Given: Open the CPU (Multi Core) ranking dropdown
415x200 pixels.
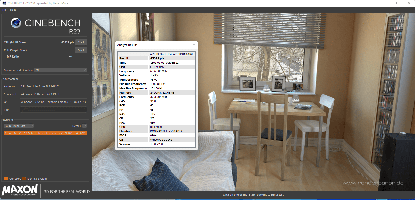Looking at the screenshot, I should (x=19, y=126).
